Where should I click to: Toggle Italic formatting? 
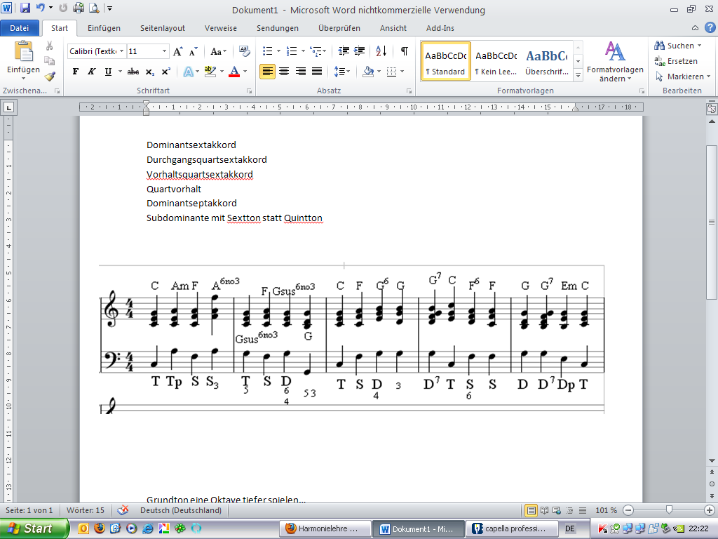(92, 72)
